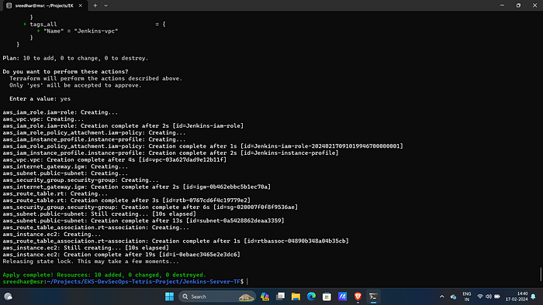Screen dimensions: 543x305
Task: Click the Jenkins-Server-TF prompt path
Action: [144, 282]
